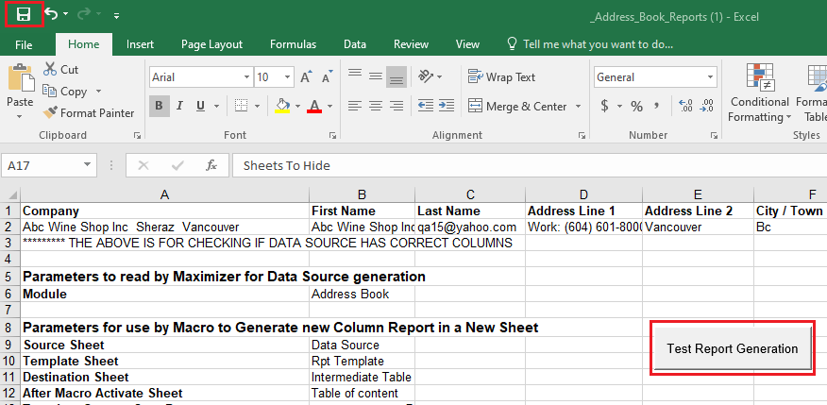
Task: Apply the red font color
Action: [x=315, y=106]
